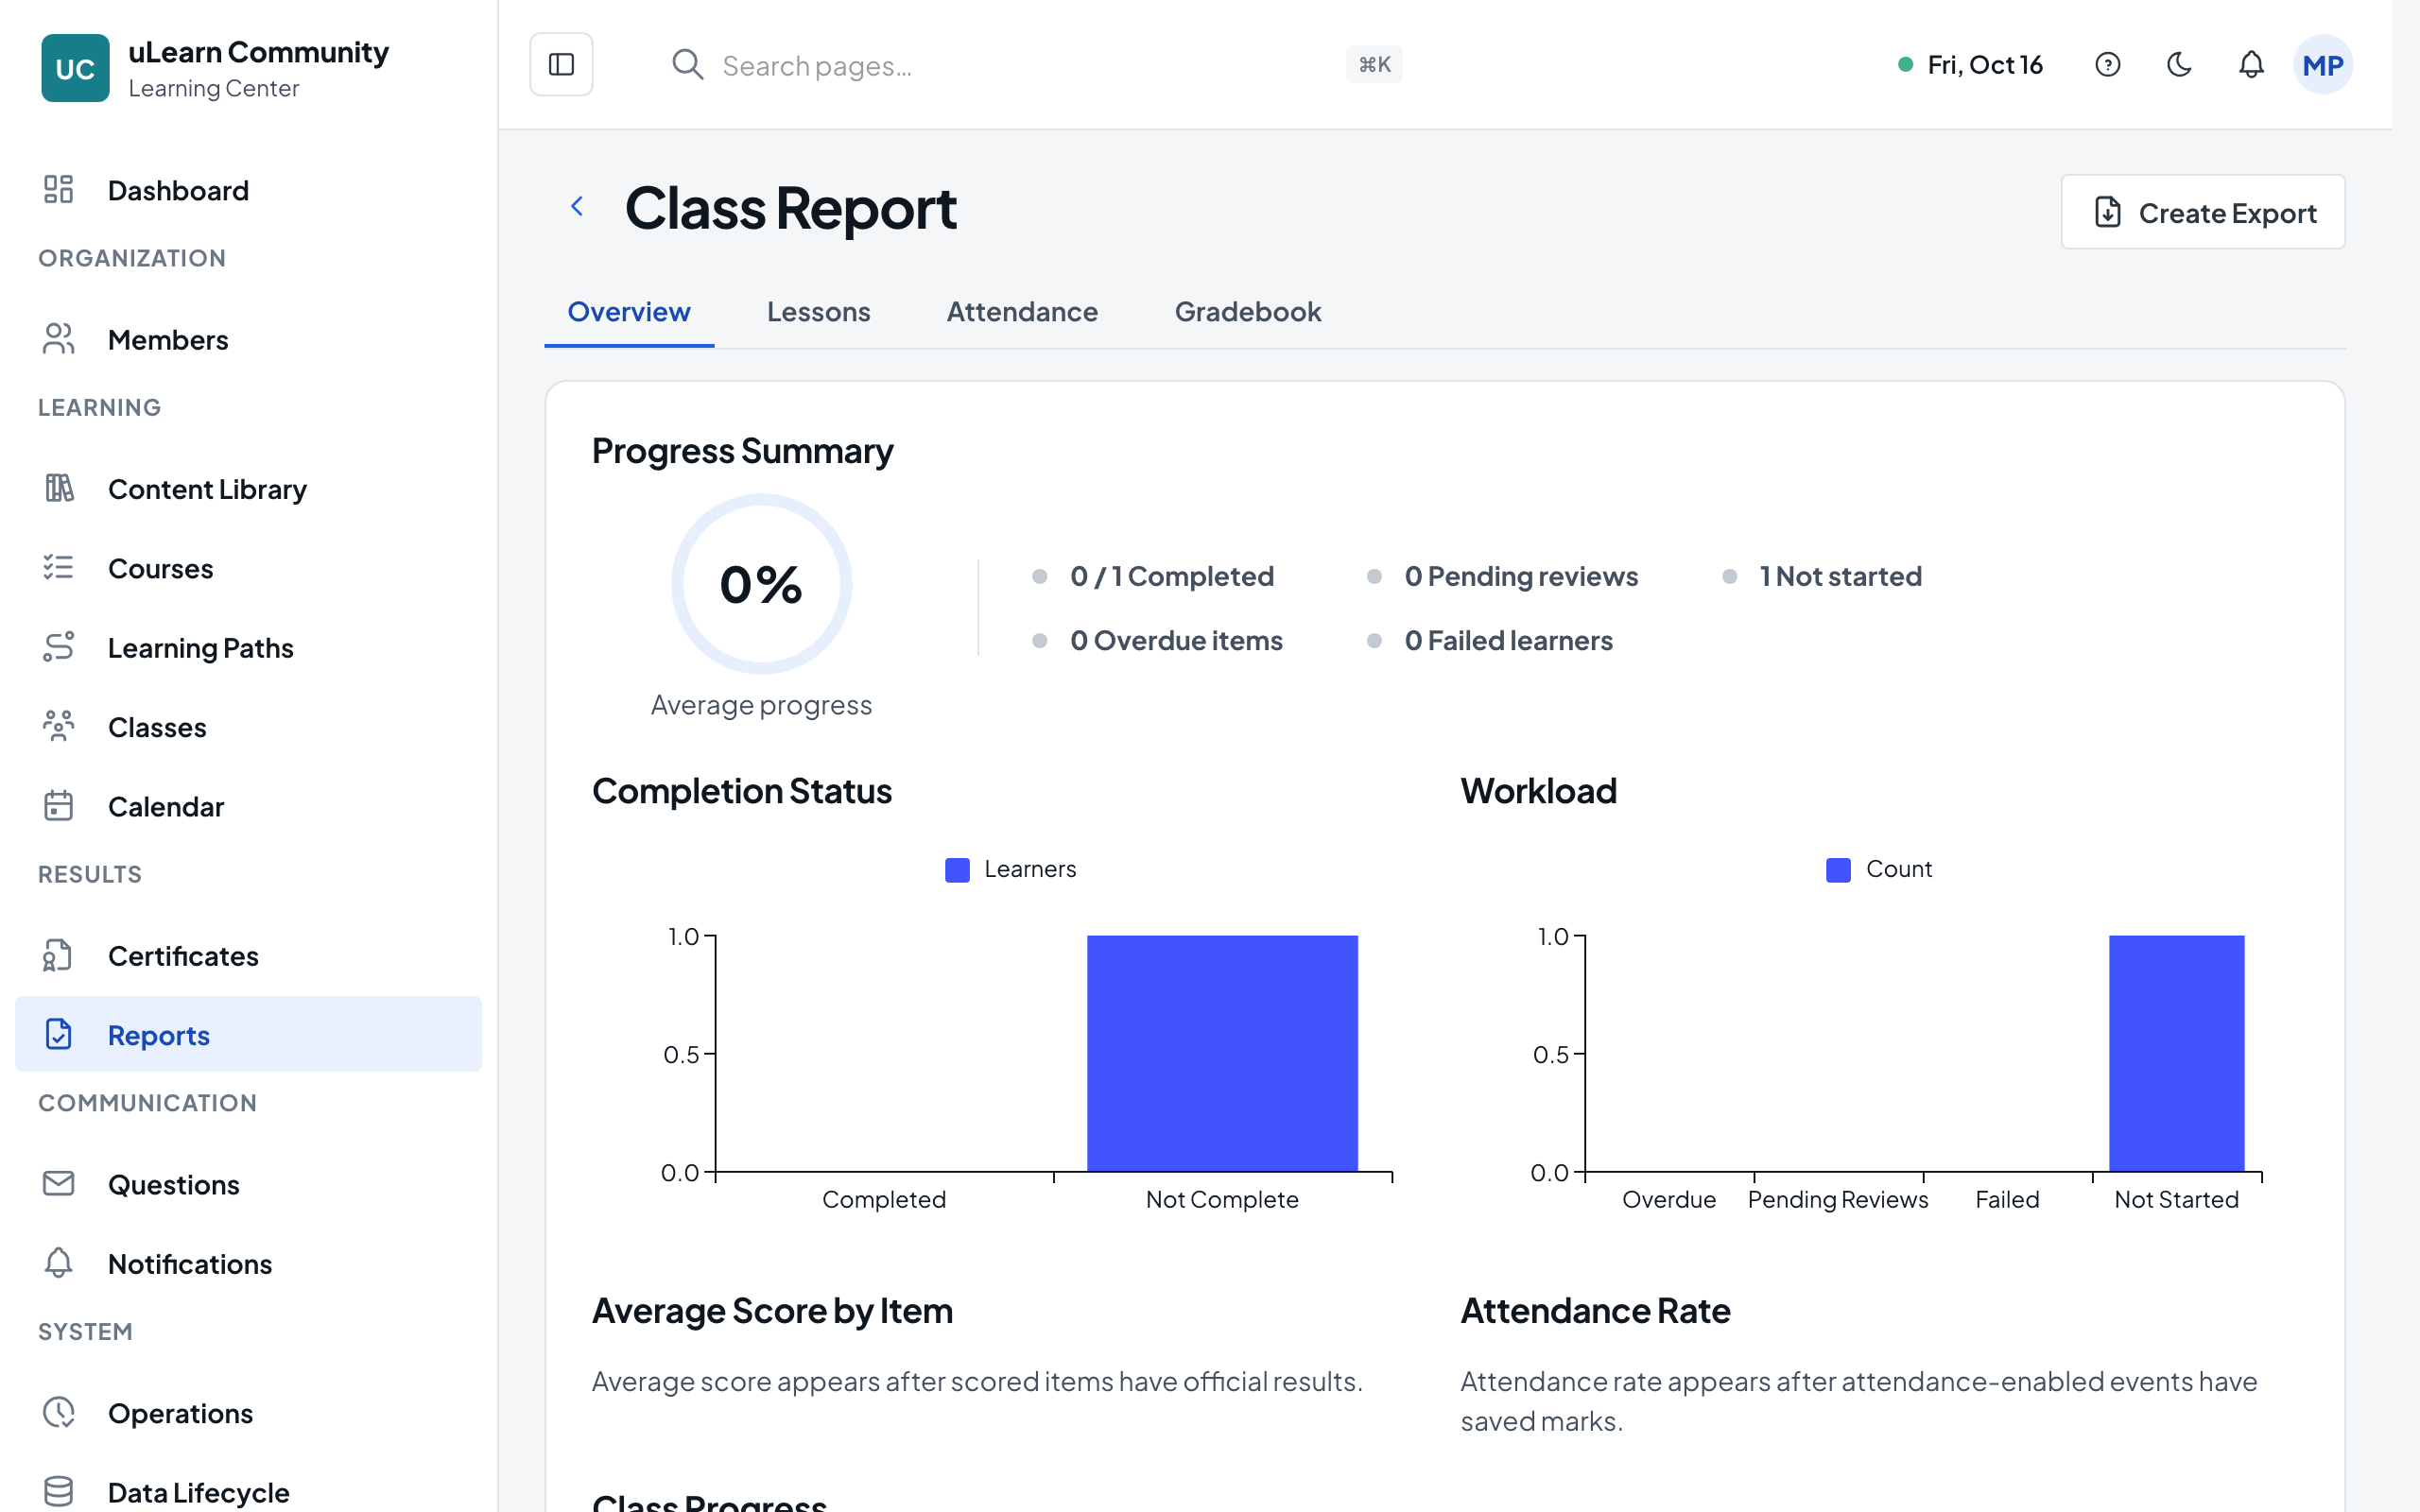The image size is (2420, 1512).
Task: Open the notifications bell in header
Action: pos(2251,65)
